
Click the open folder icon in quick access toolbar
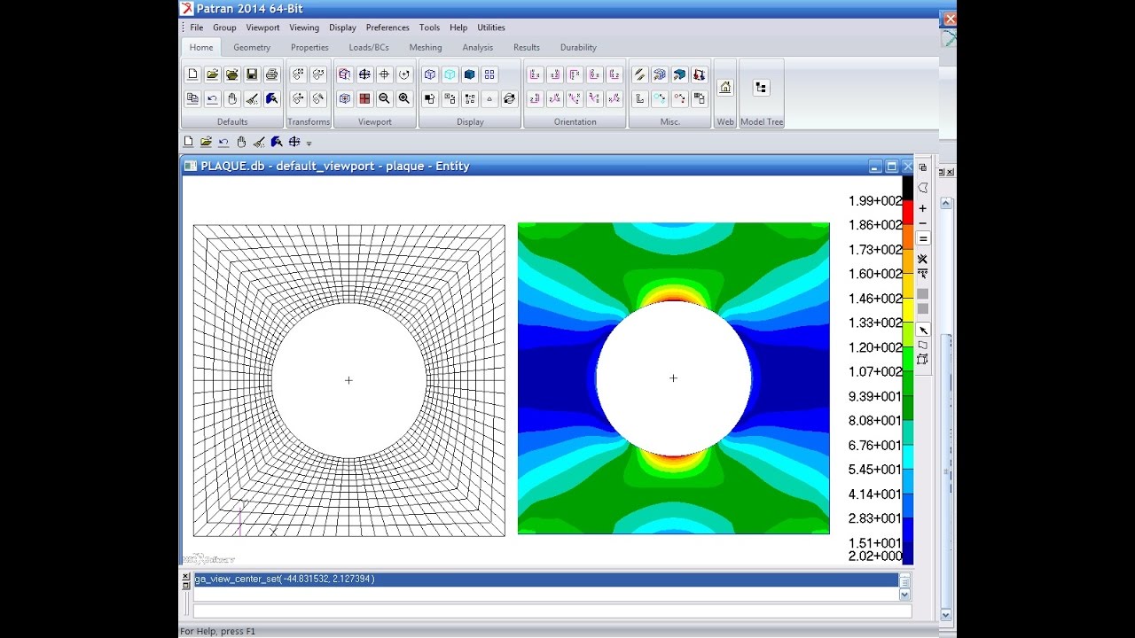tap(206, 142)
